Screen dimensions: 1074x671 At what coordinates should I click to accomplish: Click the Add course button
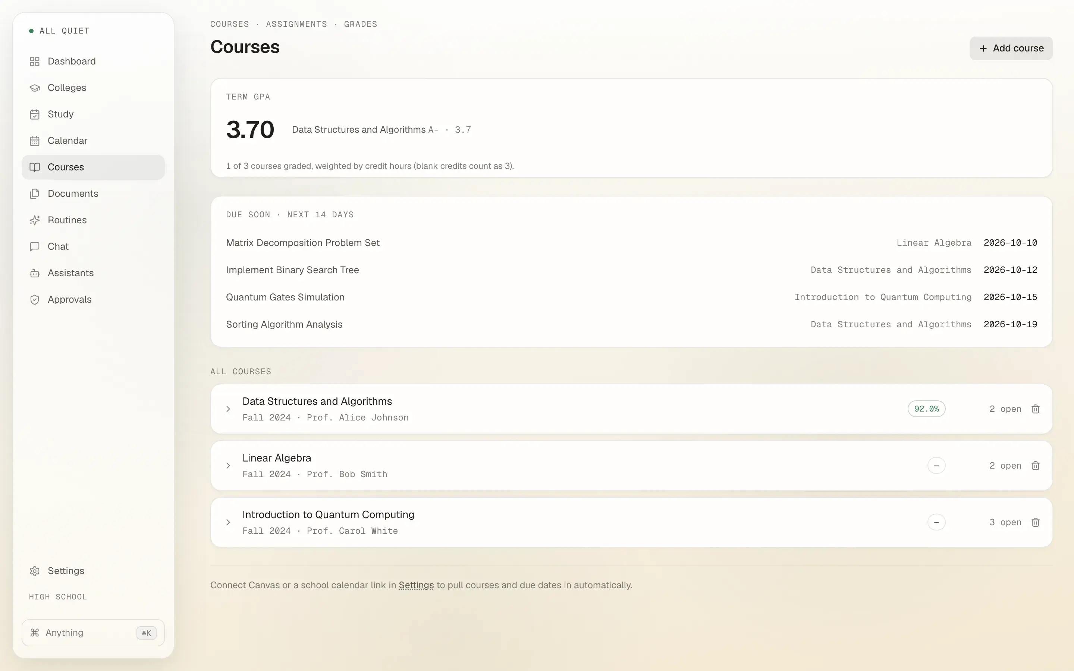[1011, 48]
